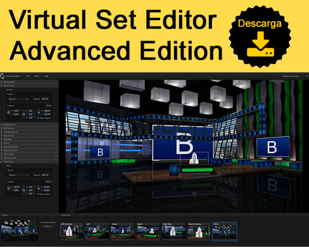309x247 pixels.
Task: Open the File menu
Action: click(27, 76)
